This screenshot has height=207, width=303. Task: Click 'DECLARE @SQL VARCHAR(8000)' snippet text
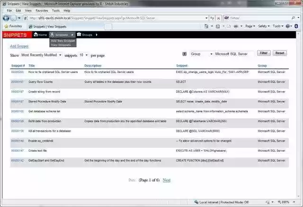pos(198,131)
